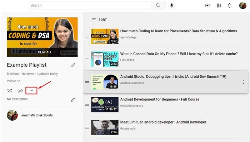
Task: Open the SORT options
Action: coord(99,20)
